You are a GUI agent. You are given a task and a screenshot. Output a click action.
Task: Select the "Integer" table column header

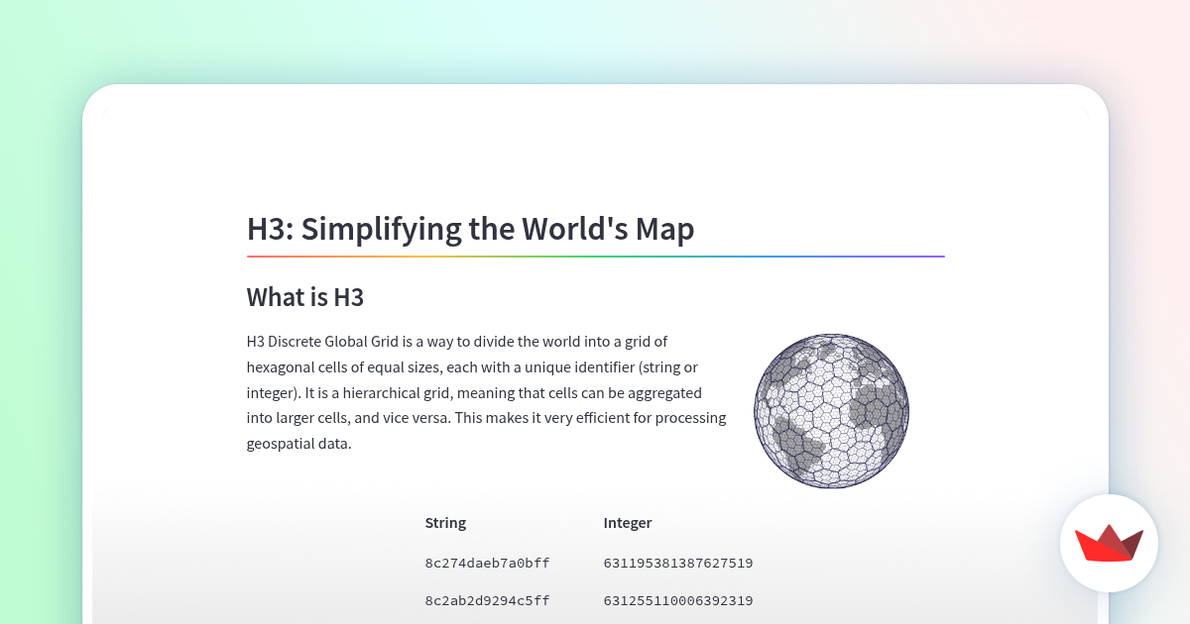628,522
